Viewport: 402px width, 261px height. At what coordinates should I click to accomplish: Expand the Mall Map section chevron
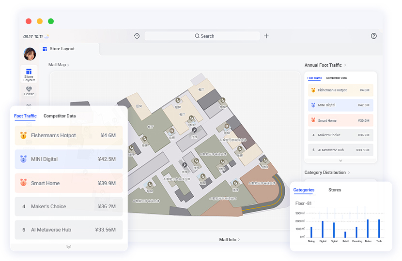tap(68, 65)
